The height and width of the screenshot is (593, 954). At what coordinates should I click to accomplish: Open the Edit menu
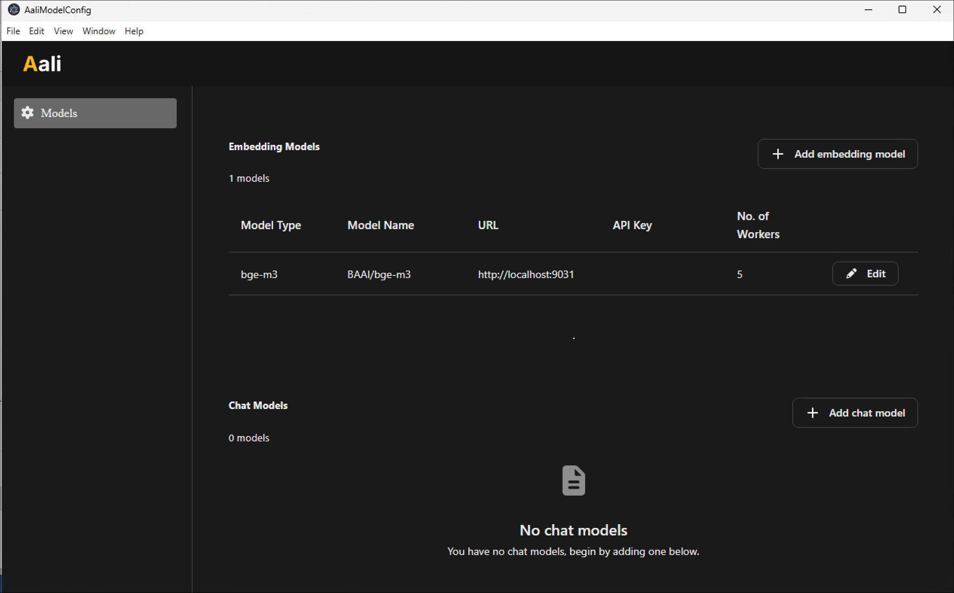tap(36, 31)
